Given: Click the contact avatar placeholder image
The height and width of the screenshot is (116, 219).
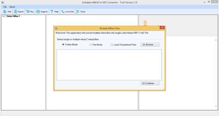Looking at the screenshot, I should click(145, 23).
